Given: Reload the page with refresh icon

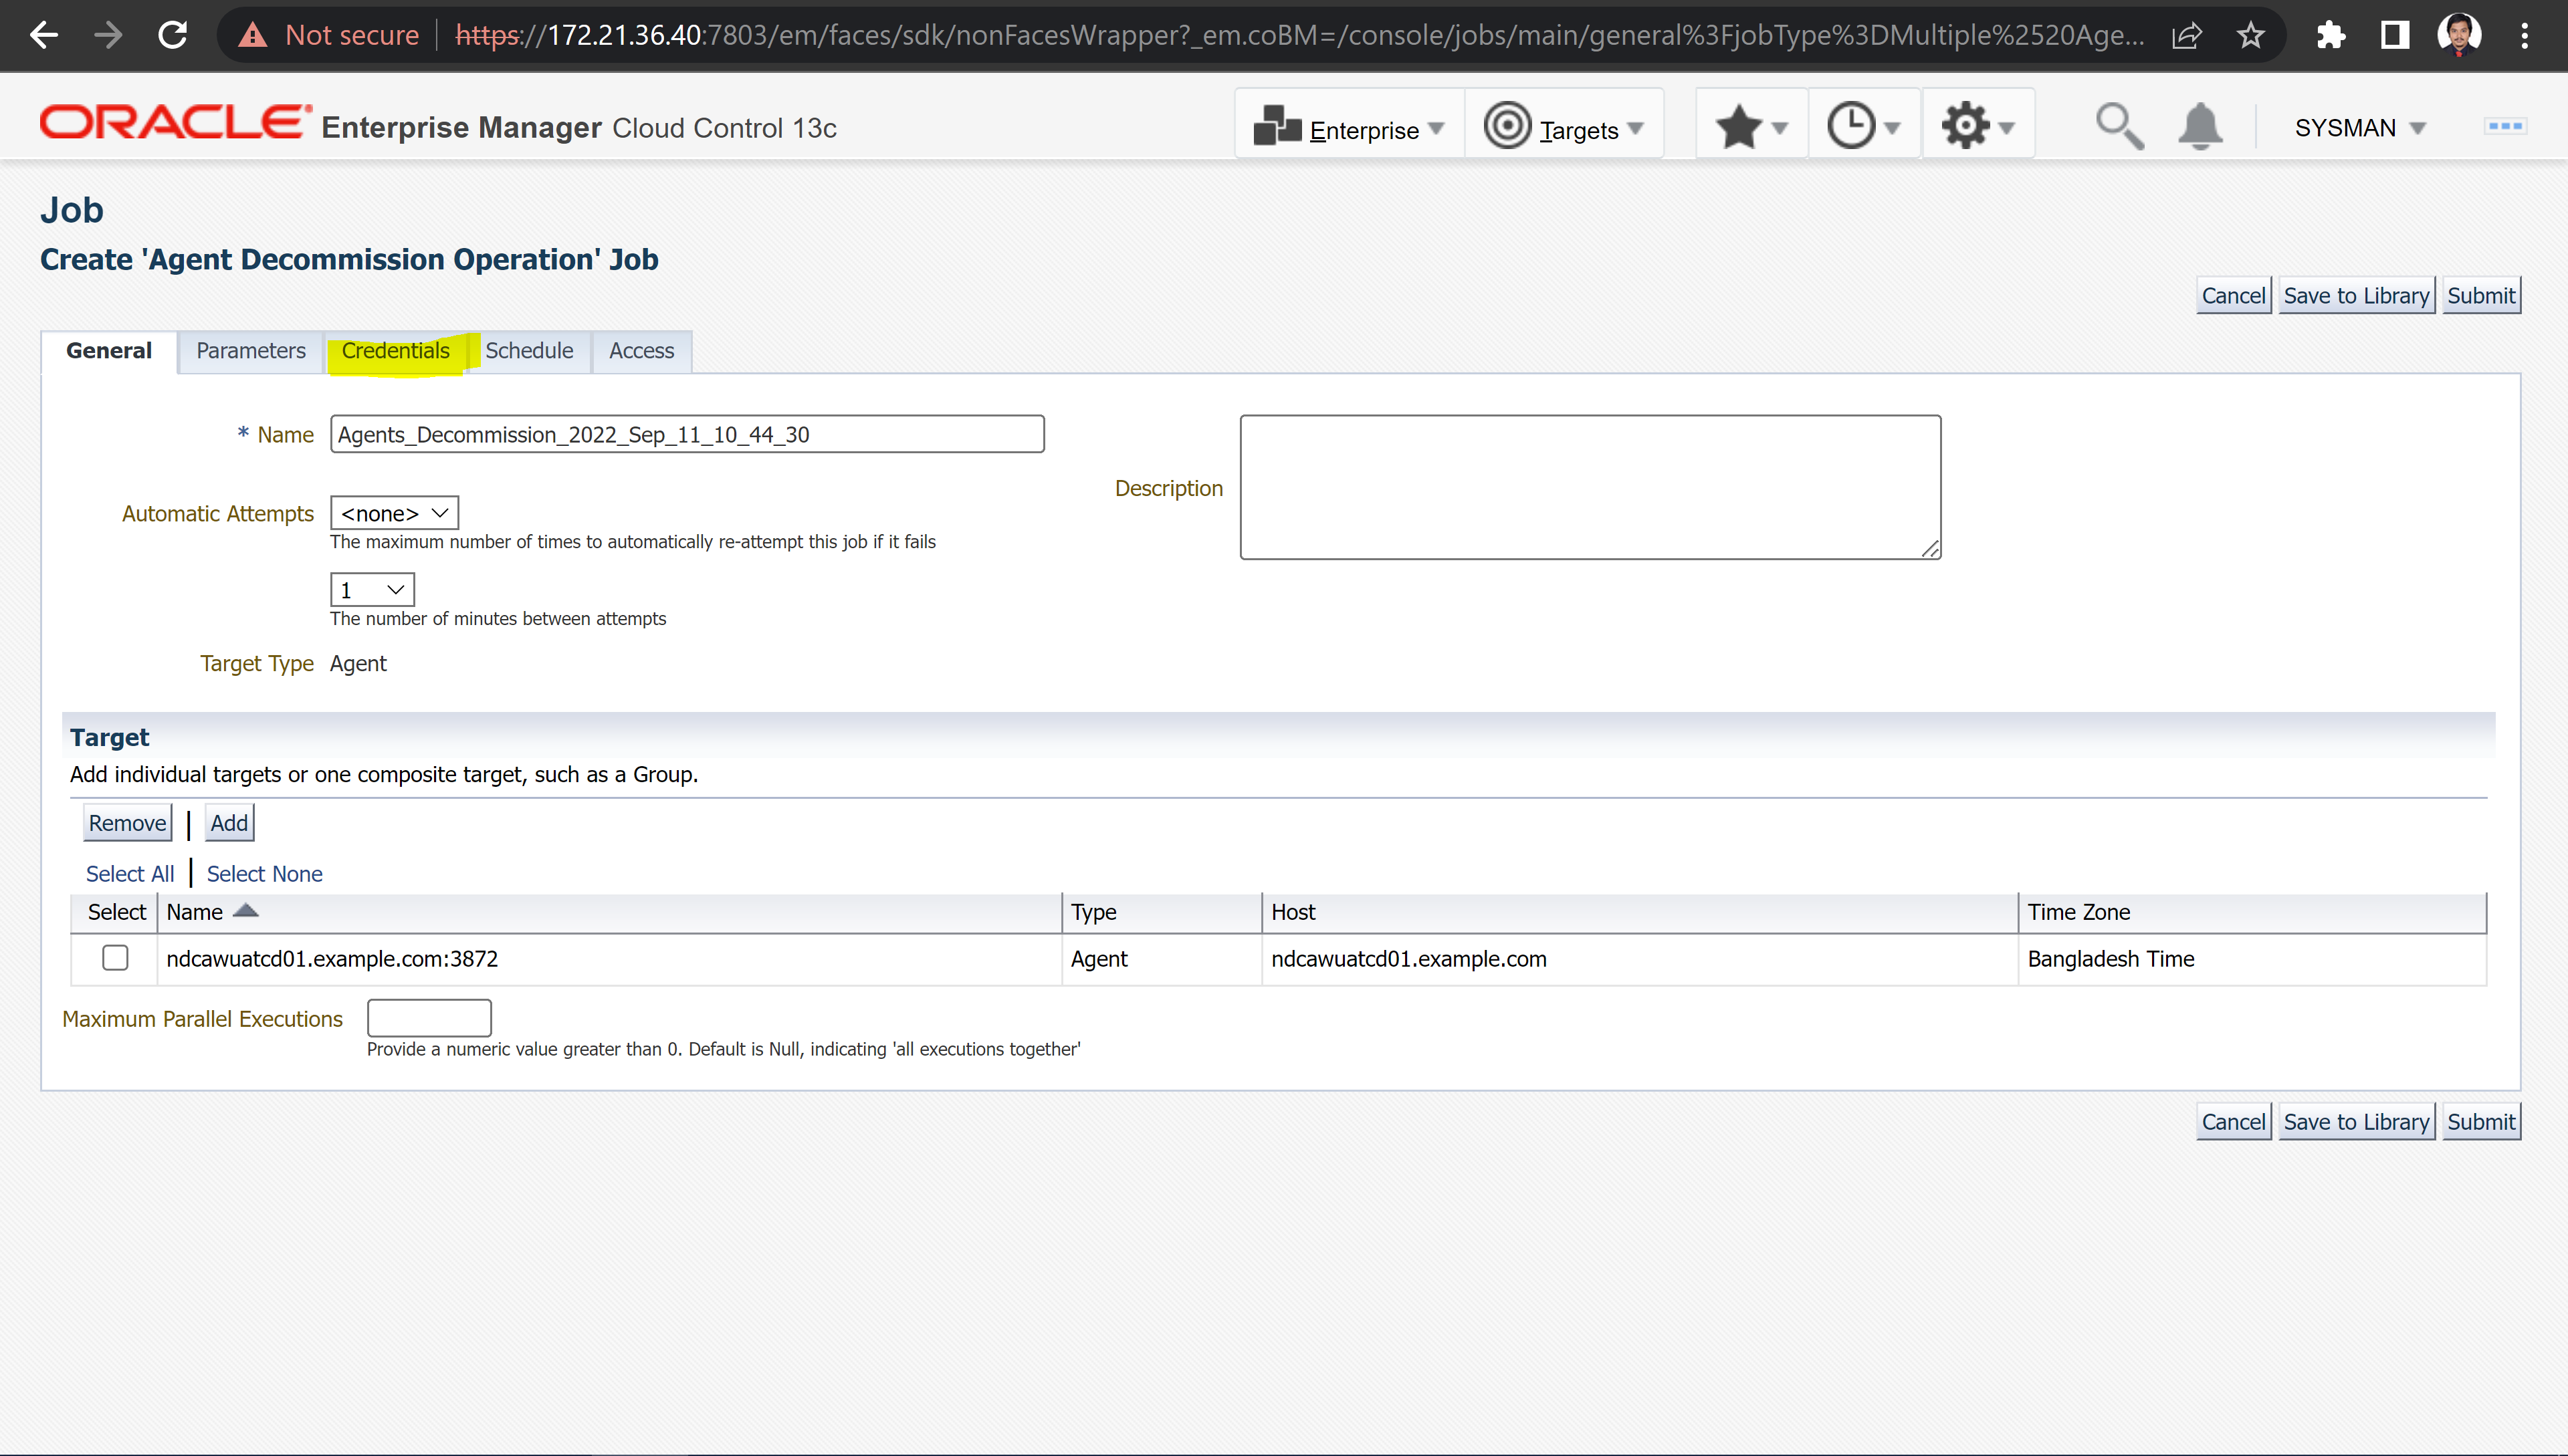Looking at the screenshot, I should [x=173, y=36].
